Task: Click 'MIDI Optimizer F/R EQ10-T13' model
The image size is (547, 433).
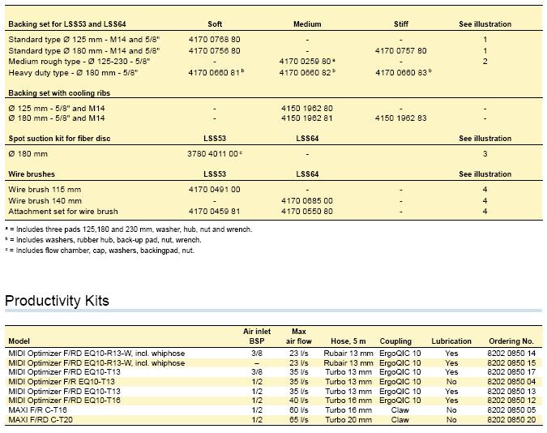Action: (x=62, y=382)
